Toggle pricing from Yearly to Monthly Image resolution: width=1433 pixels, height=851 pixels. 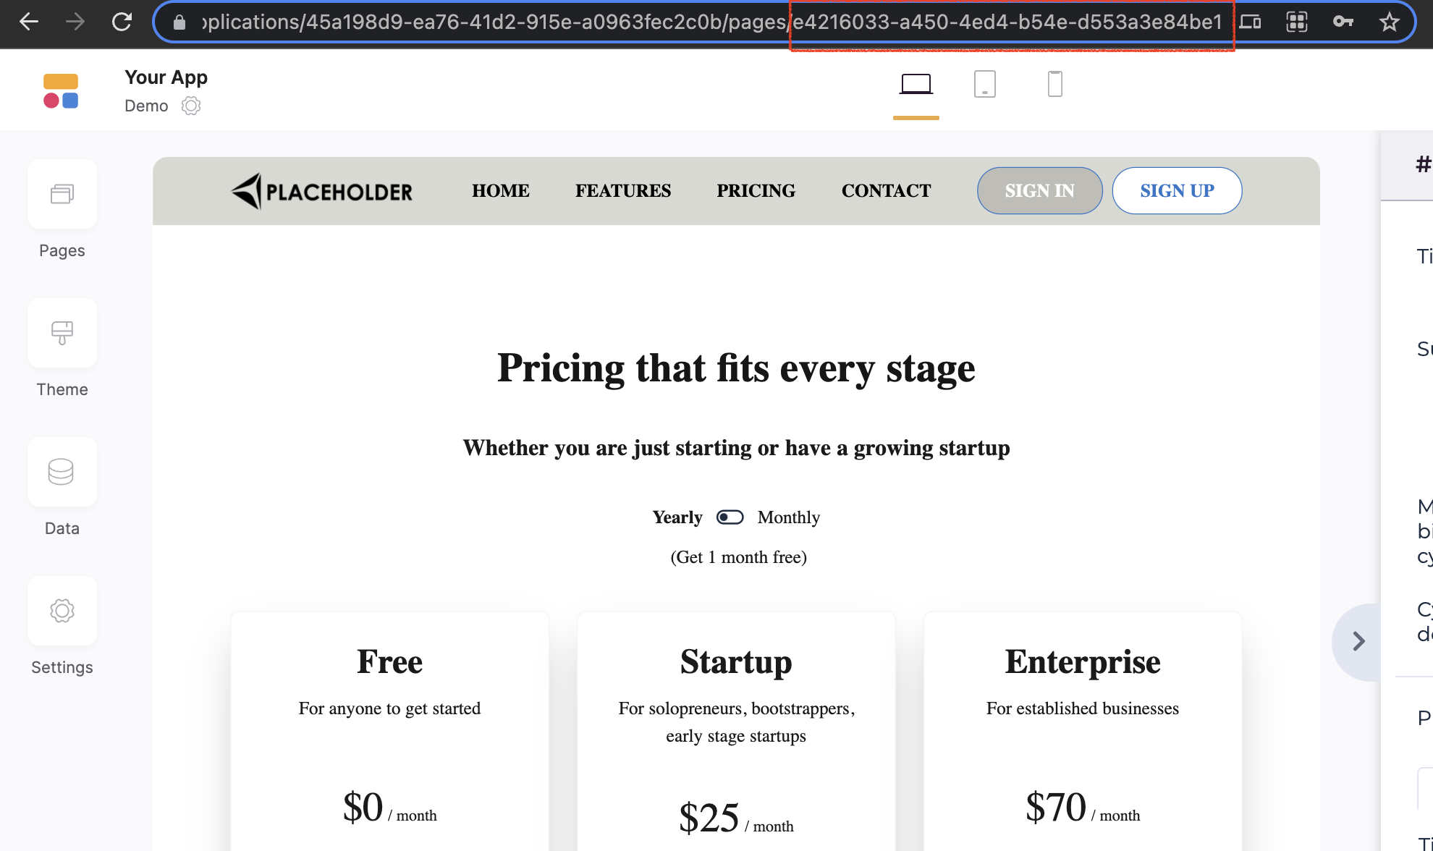tap(730, 517)
